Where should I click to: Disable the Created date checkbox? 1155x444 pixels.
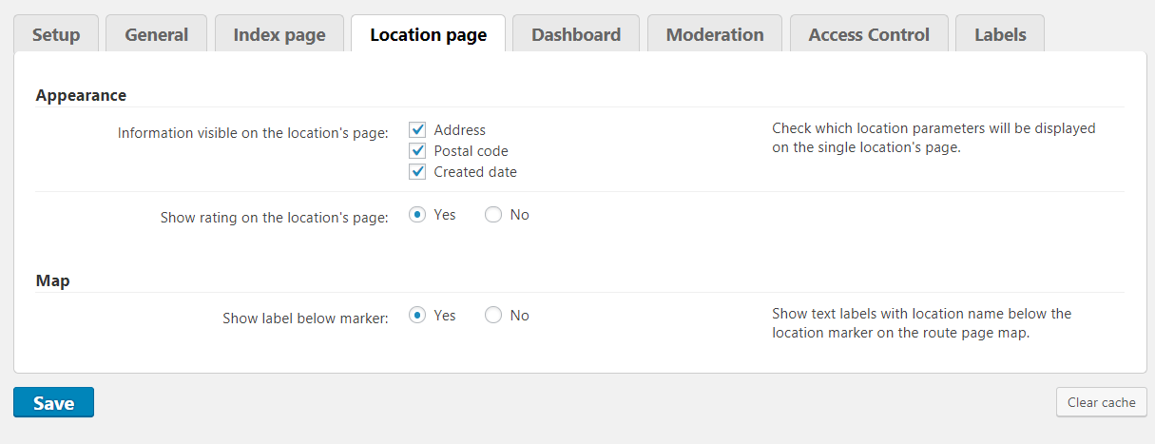coord(417,172)
